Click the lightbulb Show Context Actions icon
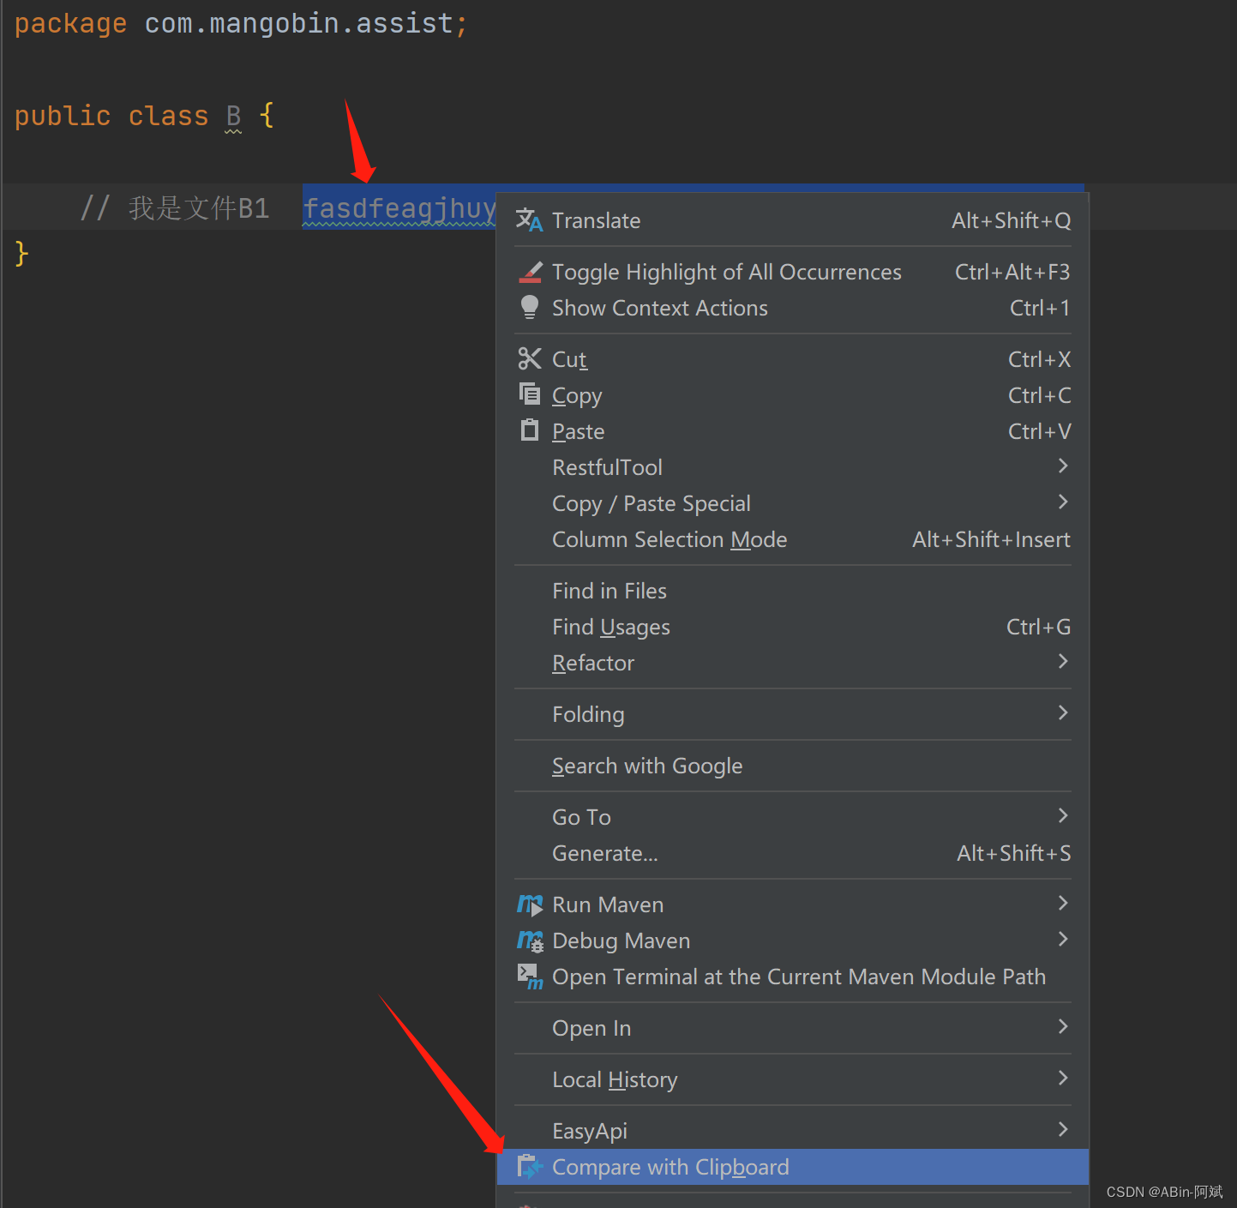Viewport: 1237px width, 1208px height. (x=530, y=308)
